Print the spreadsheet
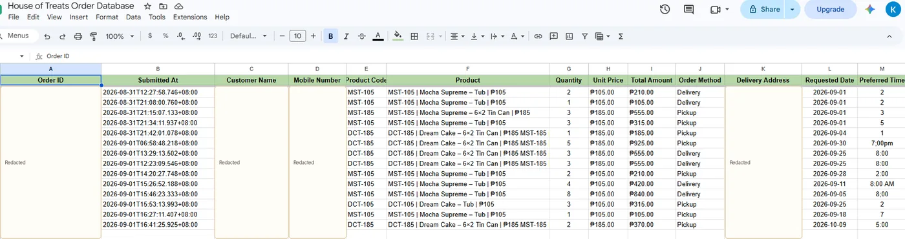This screenshot has width=905, height=239. [x=78, y=36]
